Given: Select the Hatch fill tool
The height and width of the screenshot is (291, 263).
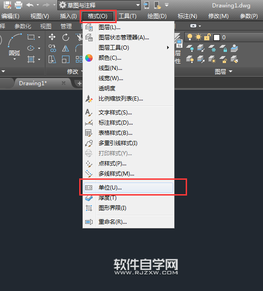Looking at the screenshot, I should click(31, 59).
